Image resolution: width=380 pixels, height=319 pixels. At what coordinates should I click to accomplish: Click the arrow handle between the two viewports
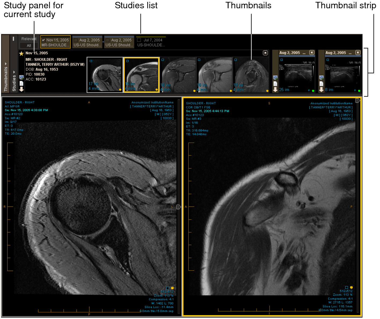click(179, 207)
